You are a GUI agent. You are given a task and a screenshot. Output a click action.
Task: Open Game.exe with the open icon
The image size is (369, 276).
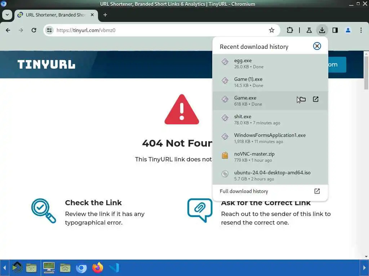click(316, 99)
